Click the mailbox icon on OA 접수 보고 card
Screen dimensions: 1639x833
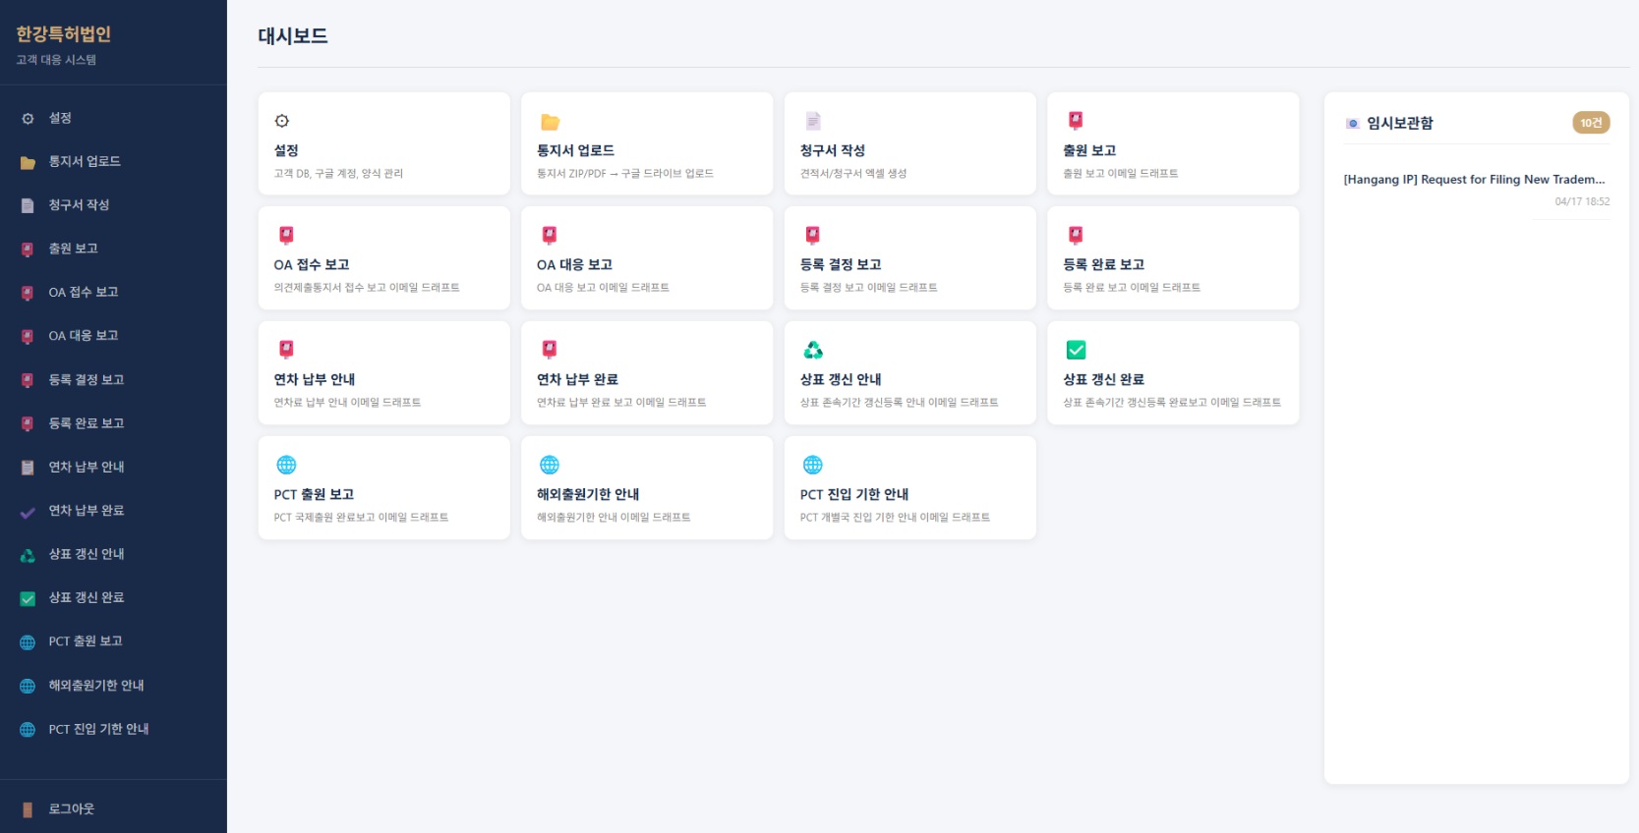[286, 235]
